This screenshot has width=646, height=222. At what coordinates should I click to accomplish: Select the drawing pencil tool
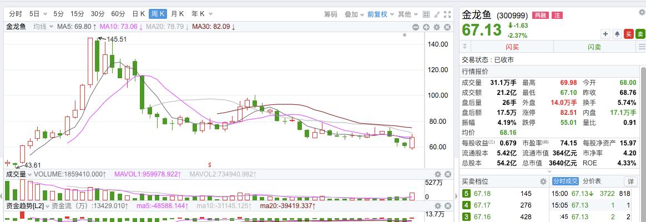point(437,14)
